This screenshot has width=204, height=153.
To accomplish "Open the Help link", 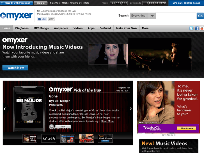I will click(87, 3).
